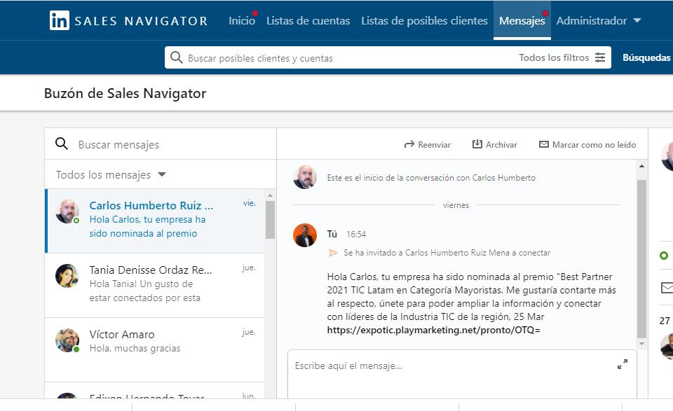The width and height of the screenshot is (673, 411).
Task: Click the Buzón de Sales Navigator heading
Action: coord(125,93)
